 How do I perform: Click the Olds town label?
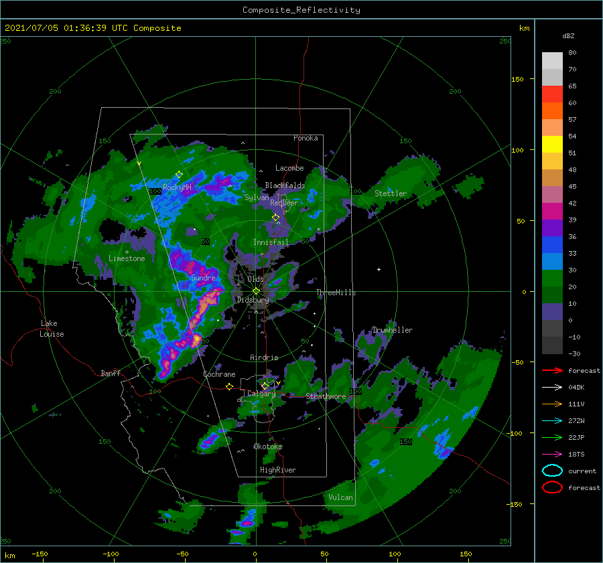tap(255, 279)
